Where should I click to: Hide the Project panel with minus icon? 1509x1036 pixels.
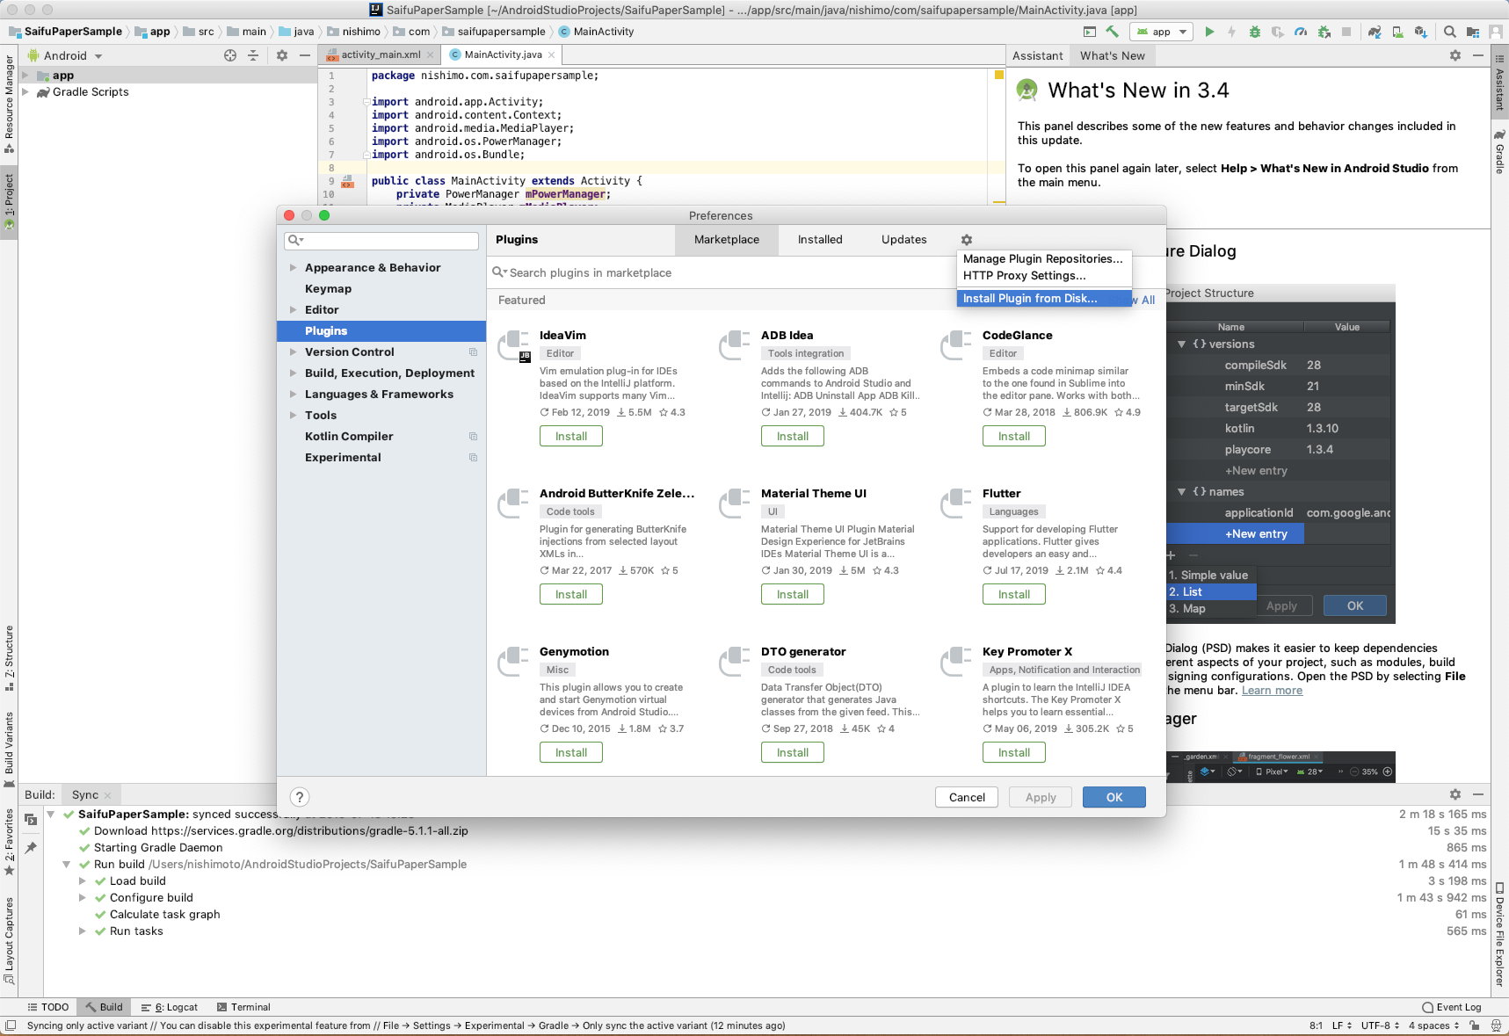(305, 55)
